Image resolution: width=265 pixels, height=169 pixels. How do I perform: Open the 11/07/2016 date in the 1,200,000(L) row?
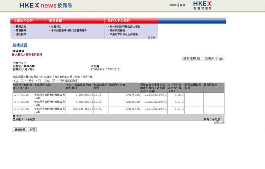[x=21, y=102]
